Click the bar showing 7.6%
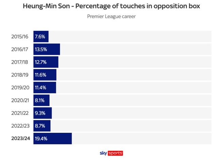This screenshot has width=218, height=161. click(41, 36)
